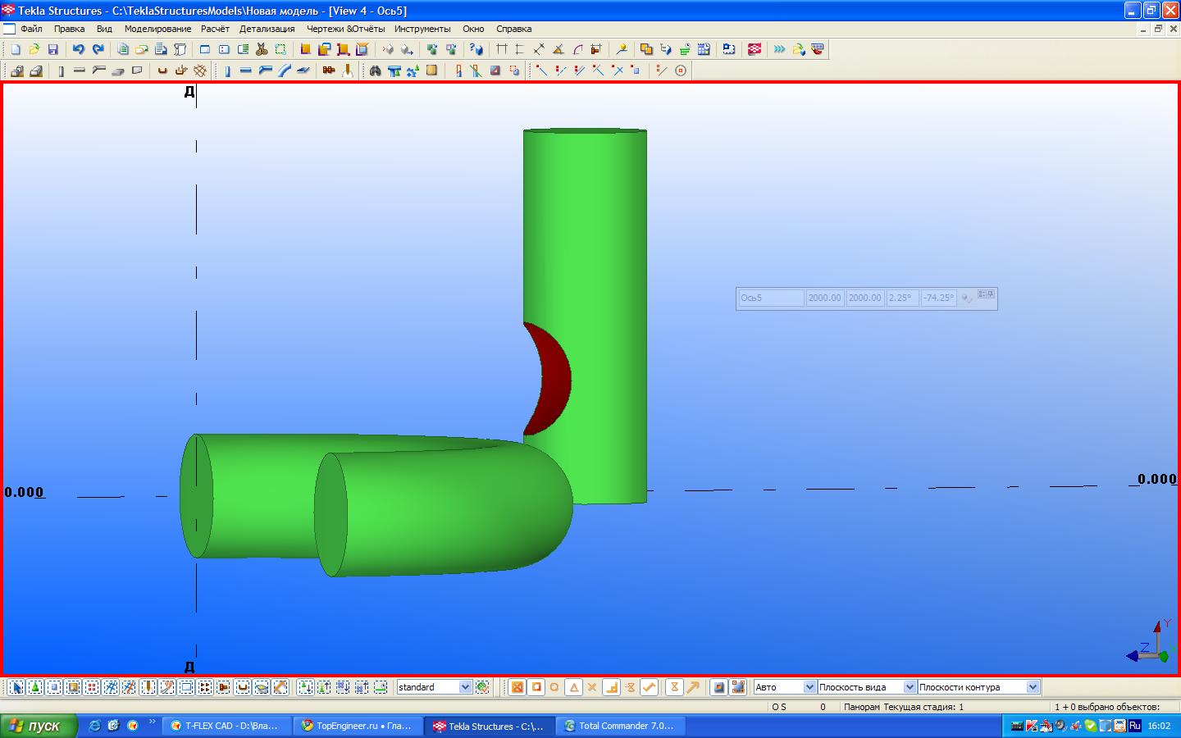This screenshot has width=1181, height=738.
Task: Click the concrete pad footing icon
Action: pyautogui.click(x=16, y=71)
